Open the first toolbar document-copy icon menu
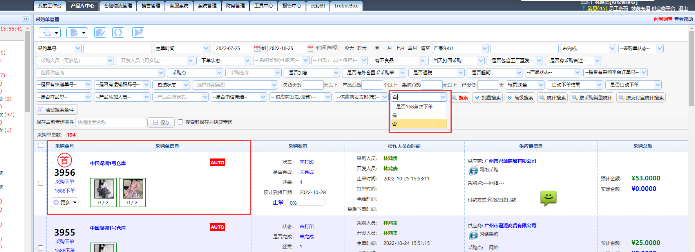Viewport: 695px width, 252px height. tap(50, 32)
